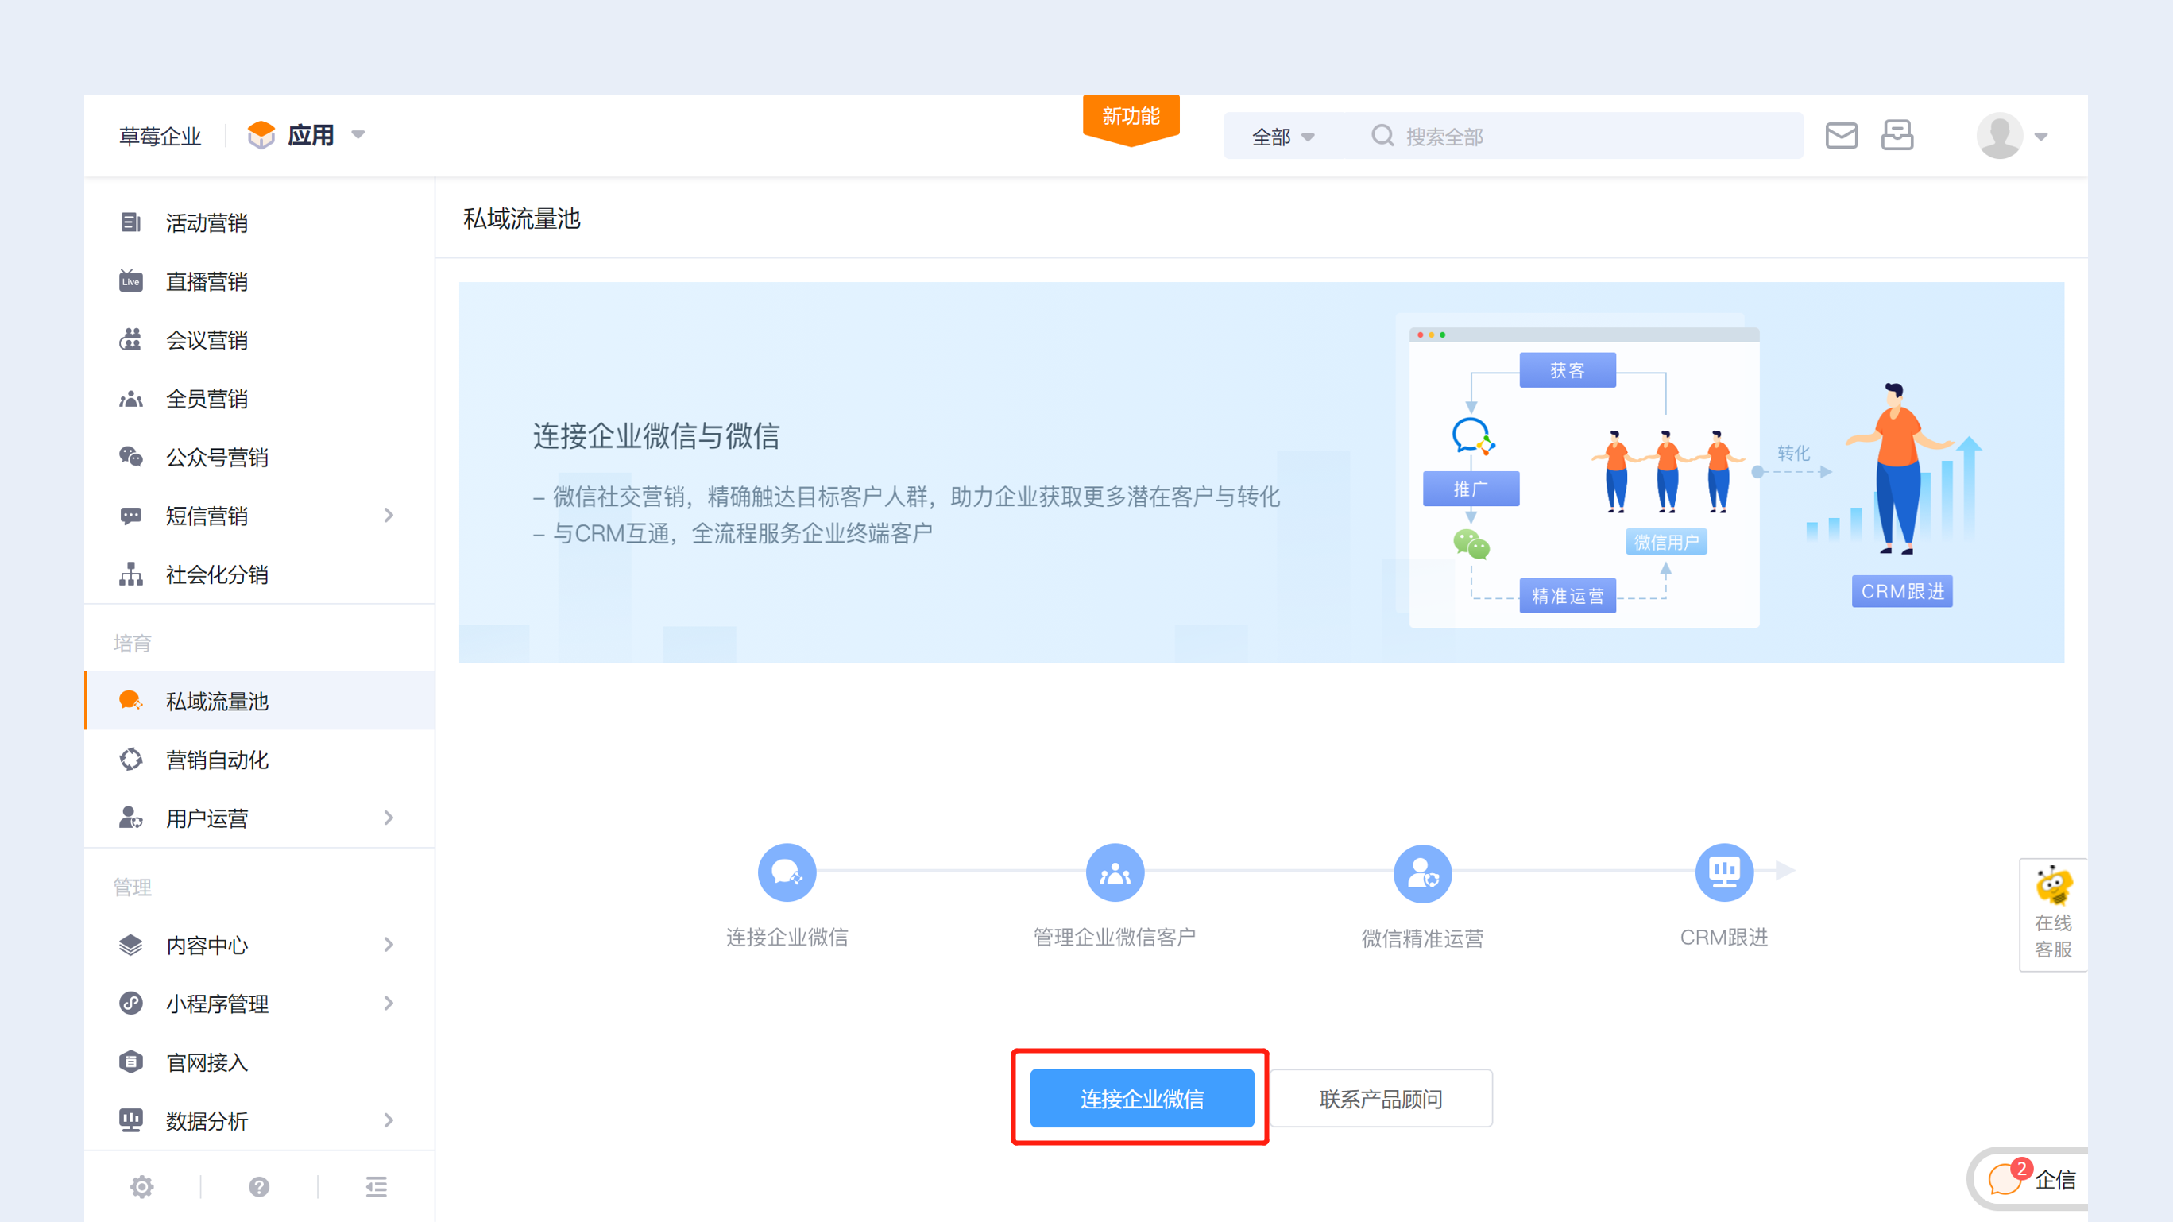Click the chat bubble icon beside 短信营销
The width and height of the screenshot is (2173, 1222).
(131, 516)
